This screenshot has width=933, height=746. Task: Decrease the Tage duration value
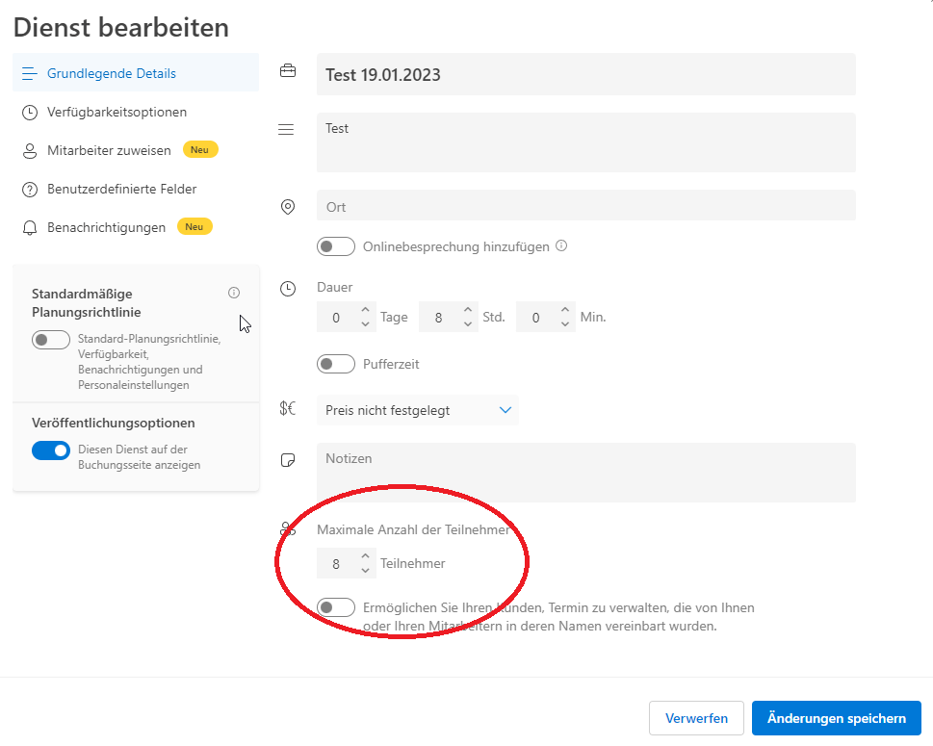coord(365,324)
